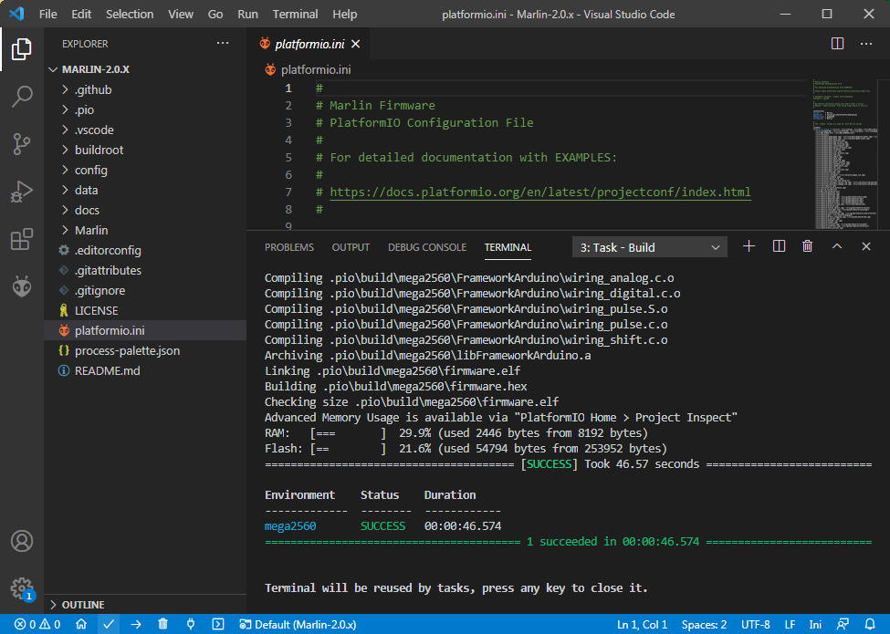Expand the OUTLINE section
Viewport: 890px width, 634px height.
tap(82, 605)
